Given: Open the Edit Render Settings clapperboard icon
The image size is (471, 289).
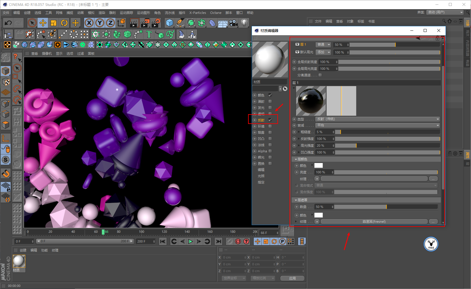Looking at the screenshot, I should 156,23.
